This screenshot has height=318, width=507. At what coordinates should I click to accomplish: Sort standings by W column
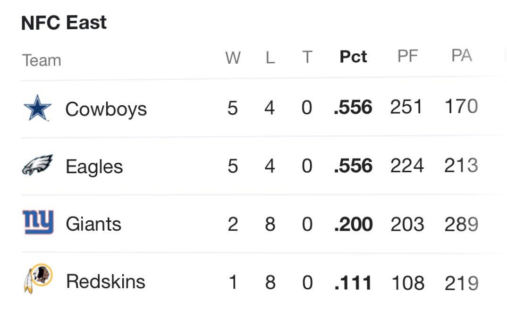(x=233, y=58)
